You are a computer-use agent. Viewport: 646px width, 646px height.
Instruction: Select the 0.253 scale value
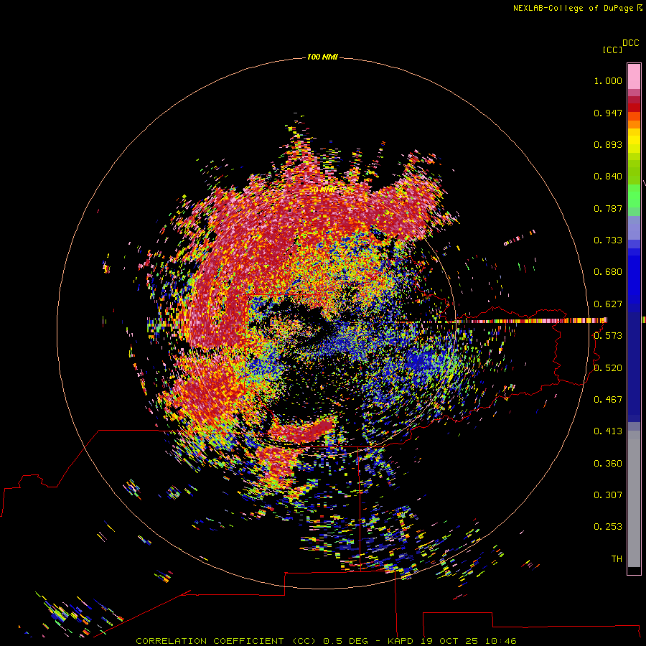[608, 527]
